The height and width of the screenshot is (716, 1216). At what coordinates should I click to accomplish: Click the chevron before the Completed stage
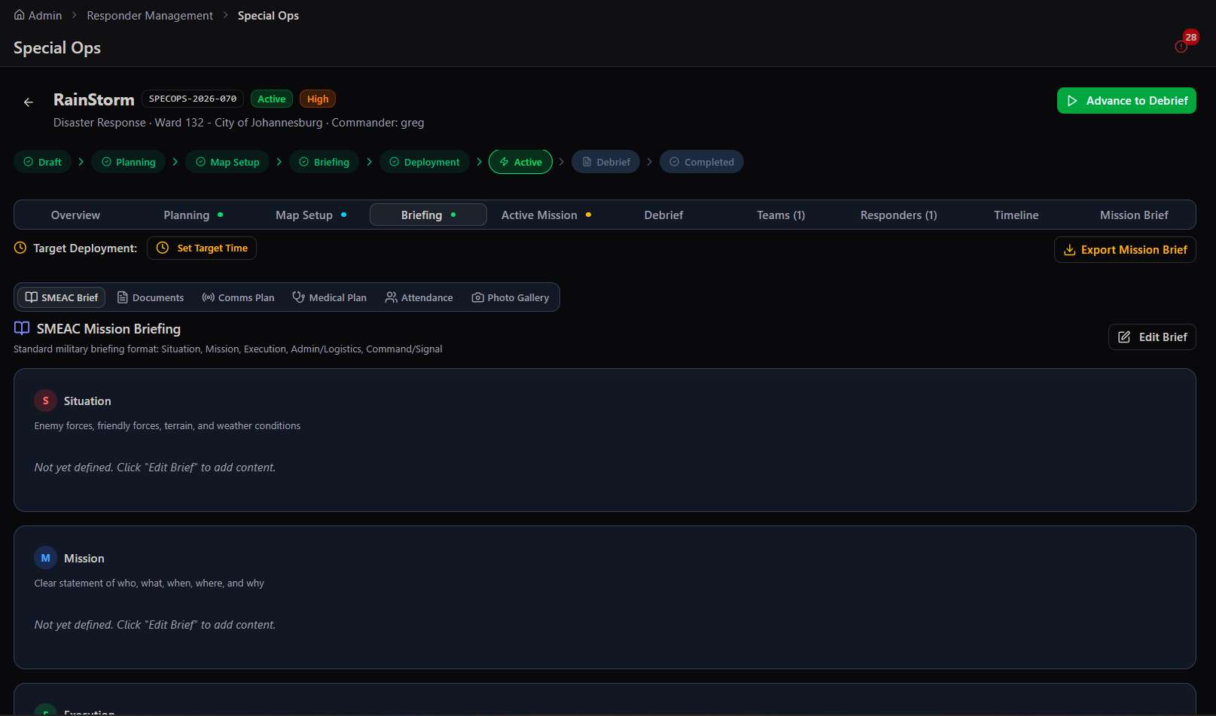click(x=650, y=162)
